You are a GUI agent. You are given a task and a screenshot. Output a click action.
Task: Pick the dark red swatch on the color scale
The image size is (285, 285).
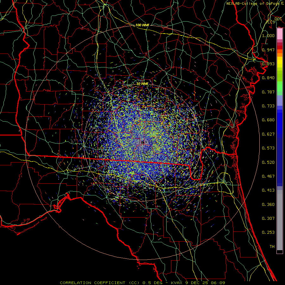tap(280, 47)
